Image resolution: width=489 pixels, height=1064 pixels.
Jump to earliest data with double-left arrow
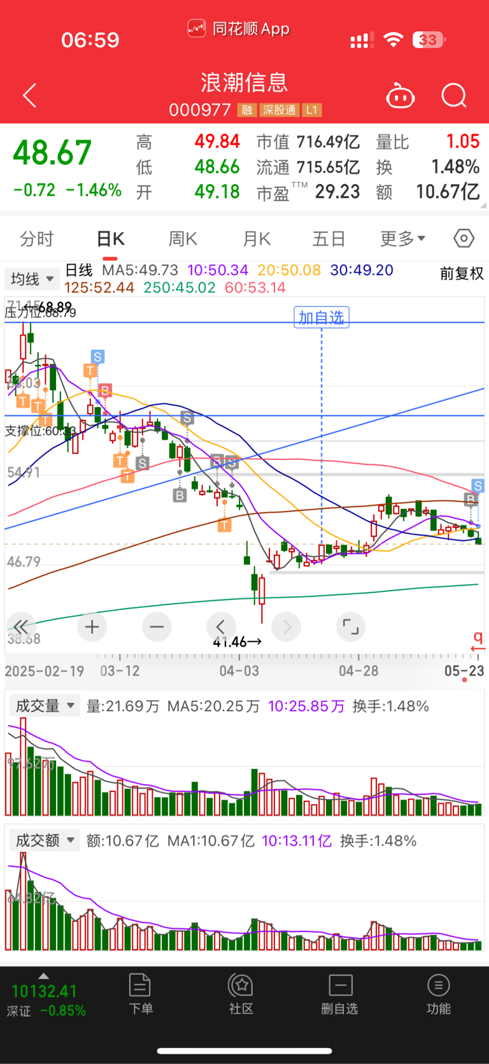tap(20, 627)
